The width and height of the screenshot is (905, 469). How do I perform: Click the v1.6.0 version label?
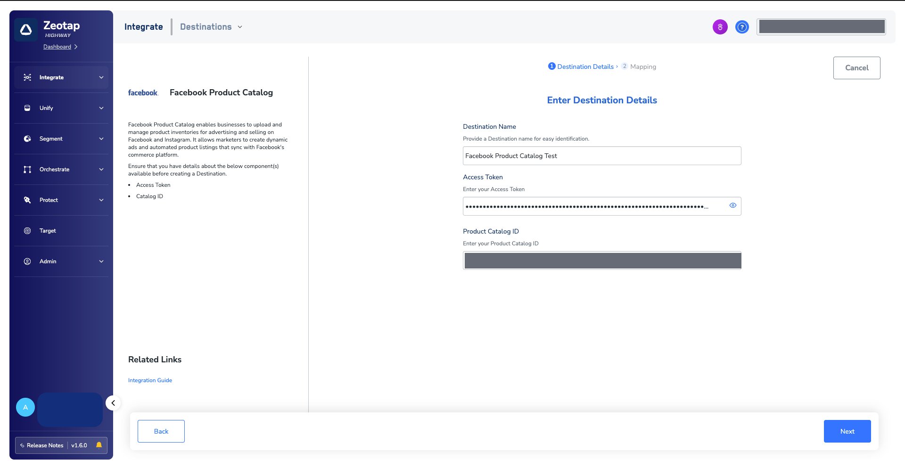(79, 445)
